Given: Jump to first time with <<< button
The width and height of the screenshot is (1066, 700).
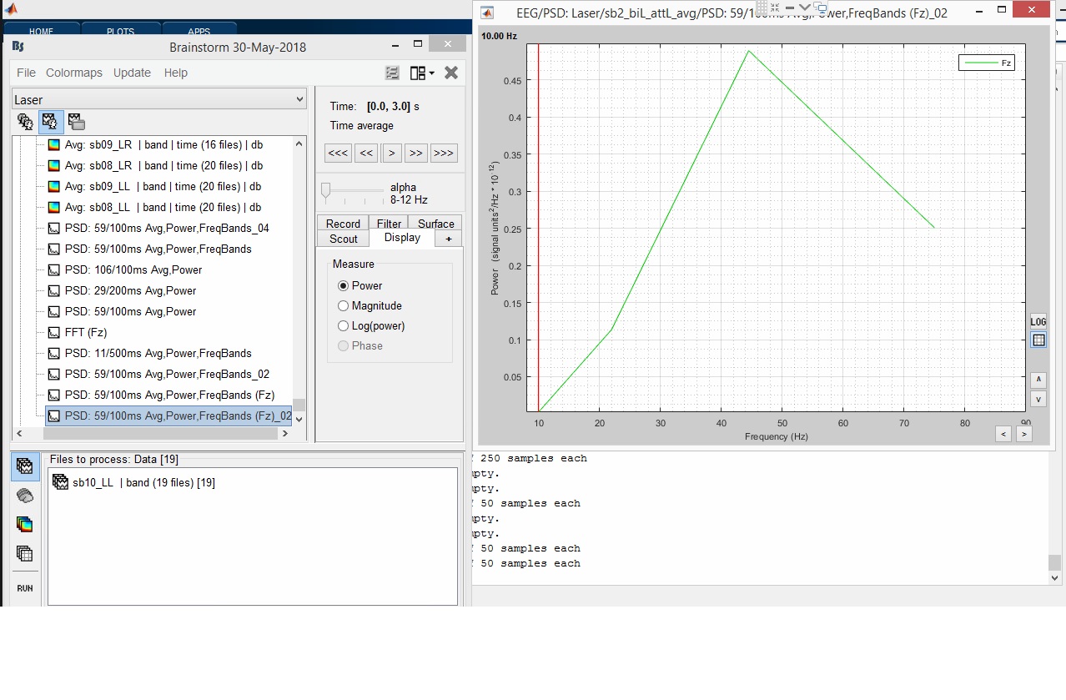Looking at the screenshot, I should [x=338, y=153].
